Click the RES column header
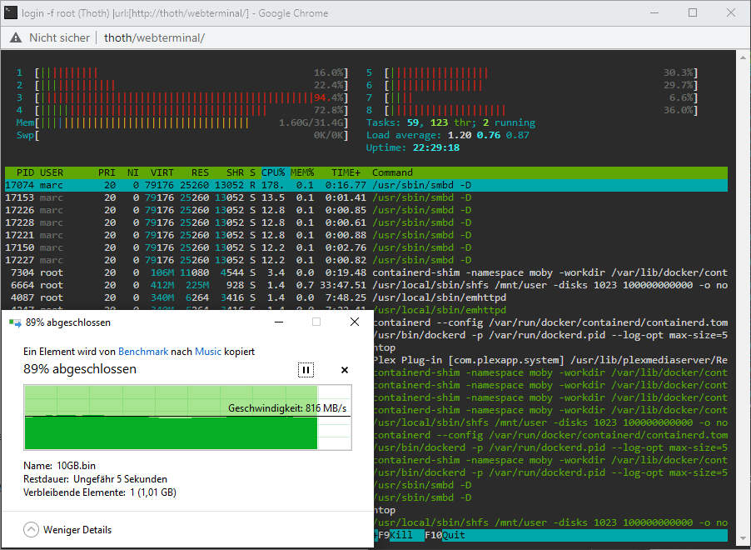This screenshot has width=751, height=550. [200, 172]
